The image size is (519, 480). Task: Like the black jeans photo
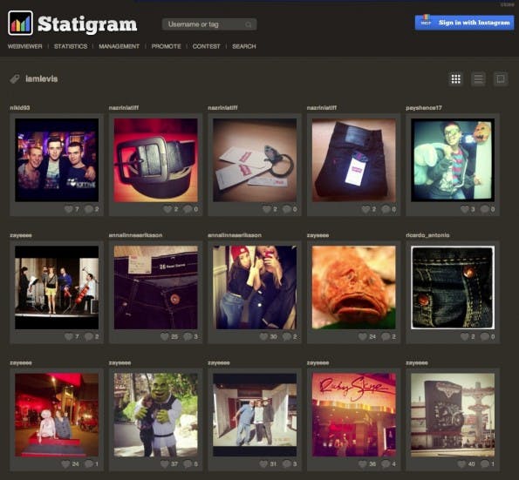coord(365,209)
